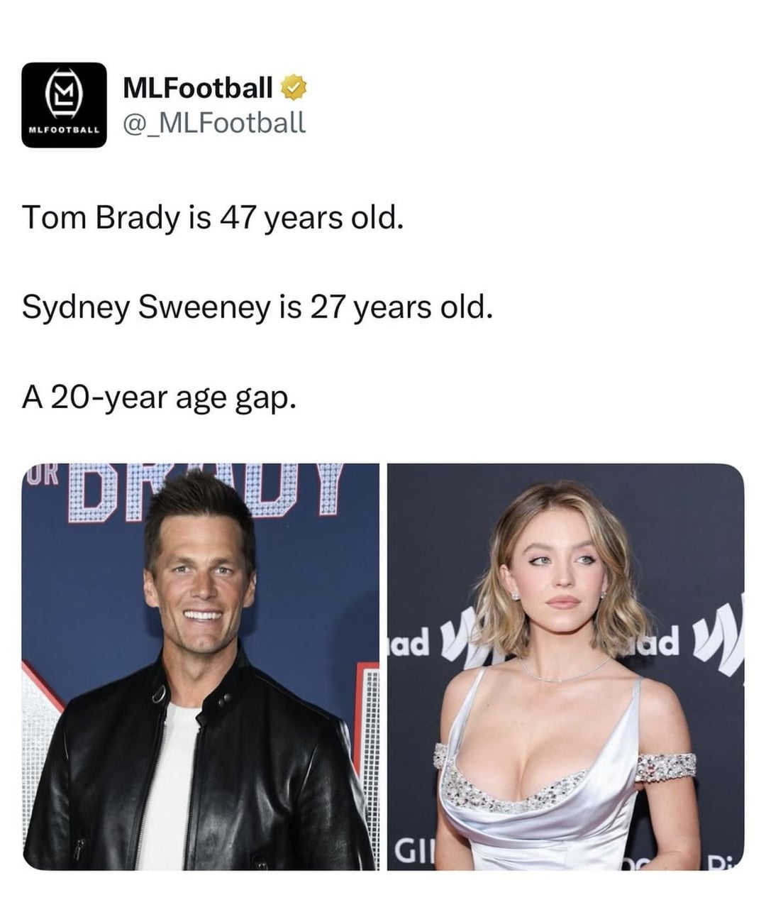Image resolution: width=766 pixels, height=917 pixels.
Task: Click the rhinestone BRADY lettering in left photo
Action: [206, 491]
